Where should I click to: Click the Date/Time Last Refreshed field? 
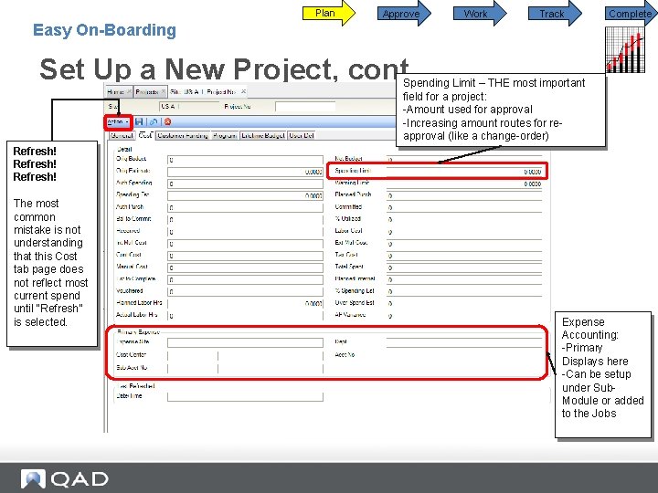click(245, 396)
